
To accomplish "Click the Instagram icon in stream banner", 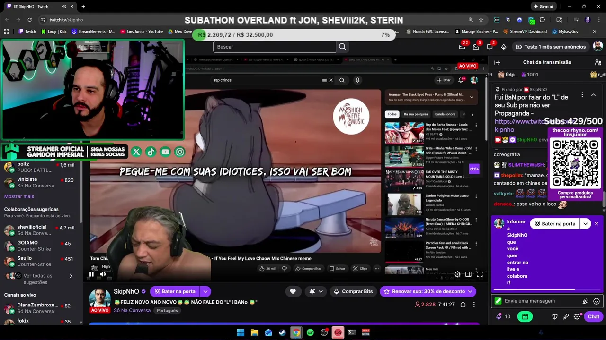I will (180, 152).
